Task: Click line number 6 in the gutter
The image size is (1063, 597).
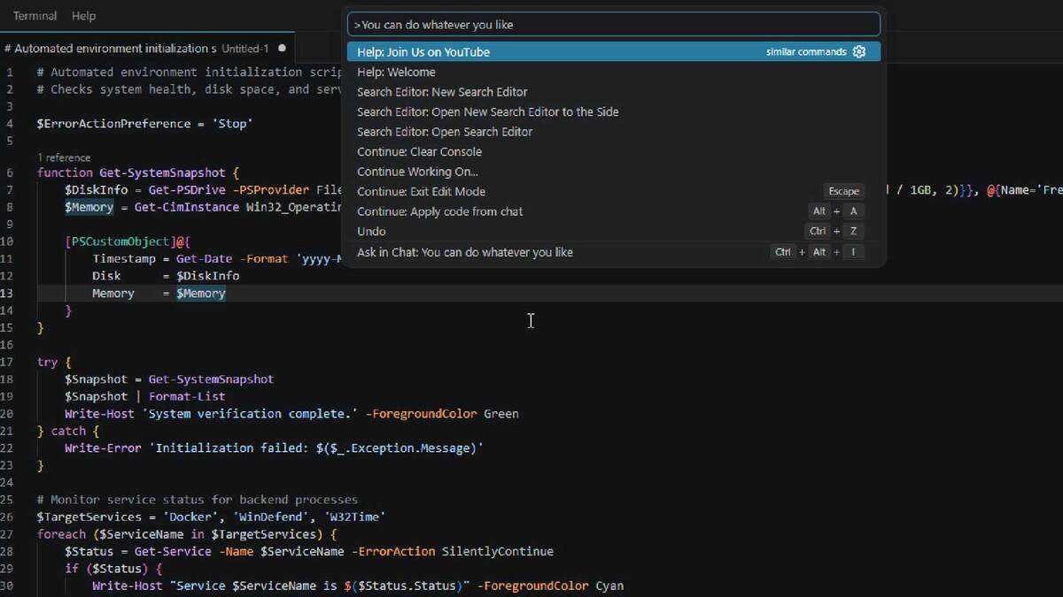Action: coord(9,173)
